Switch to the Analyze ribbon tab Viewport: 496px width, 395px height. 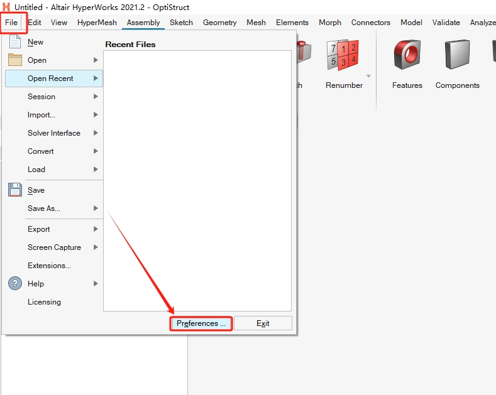(483, 23)
